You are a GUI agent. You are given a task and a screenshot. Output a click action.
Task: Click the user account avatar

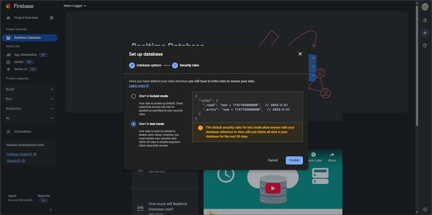pos(425,7)
